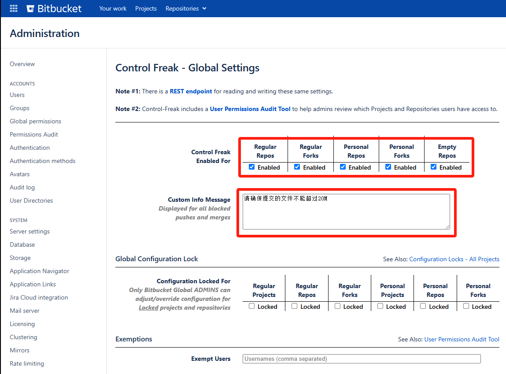Image resolution: width=506 pixels, height=374 pixels.
Task: Check Personal Projects Locked checkbox
Action: coord(380,306)
